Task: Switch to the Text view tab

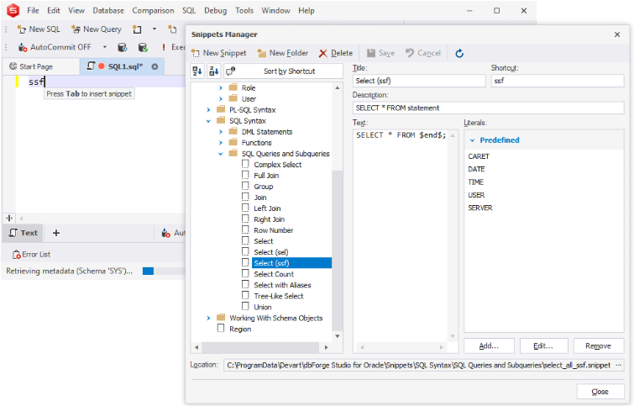Action: (x=24, y=233)
